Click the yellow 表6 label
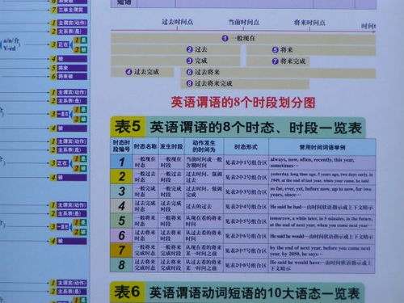The width and height of the screenshot is (404, 303). (x=127, y=292)
